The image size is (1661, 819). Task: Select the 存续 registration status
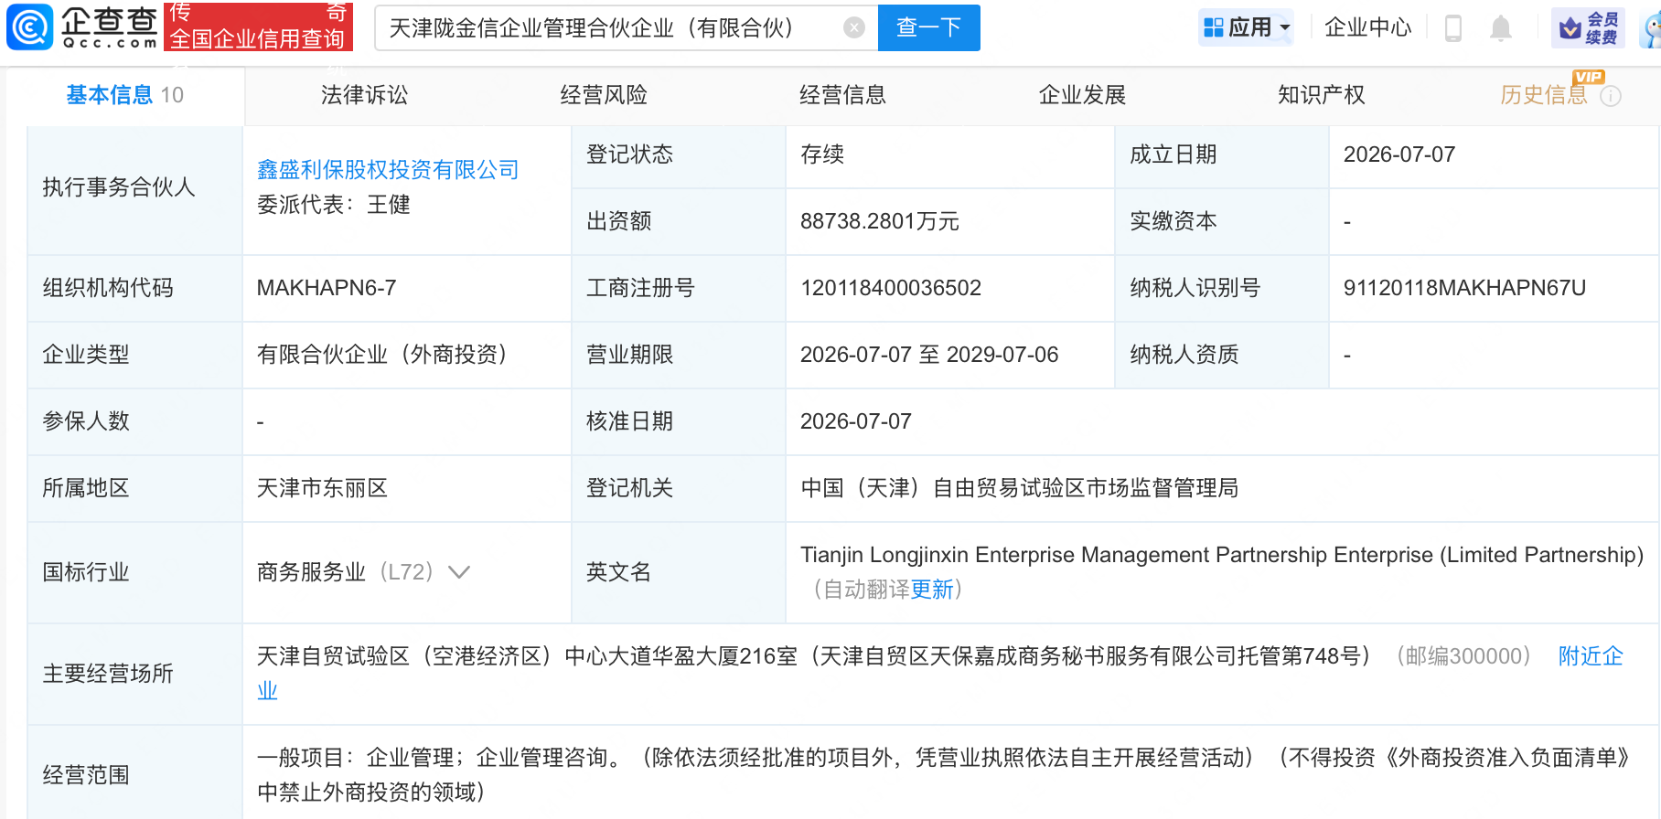click(821, 154)
